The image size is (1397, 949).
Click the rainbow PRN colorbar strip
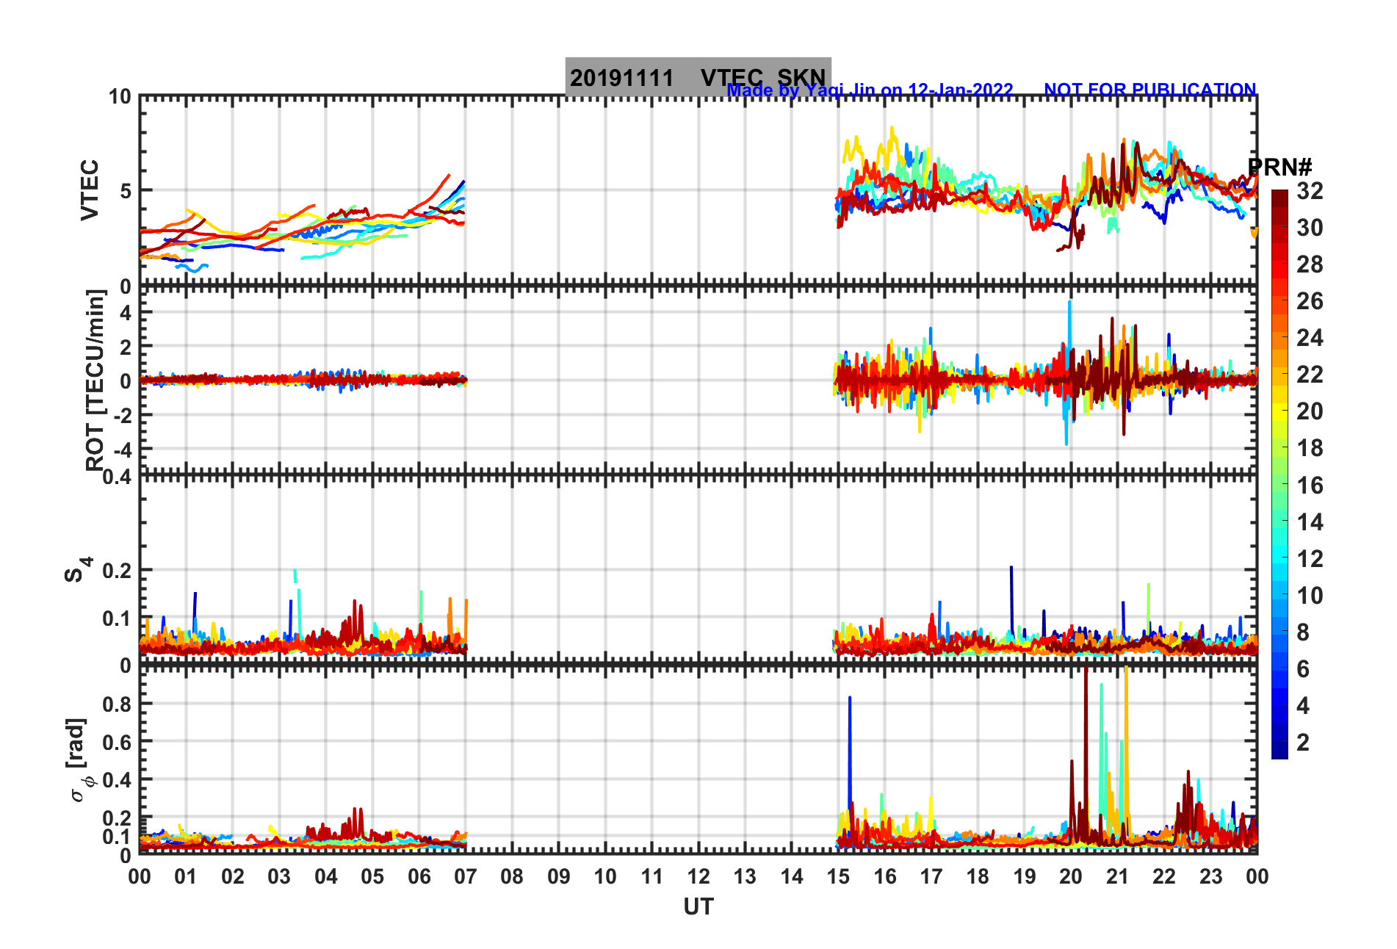(x=1279, y=474)
